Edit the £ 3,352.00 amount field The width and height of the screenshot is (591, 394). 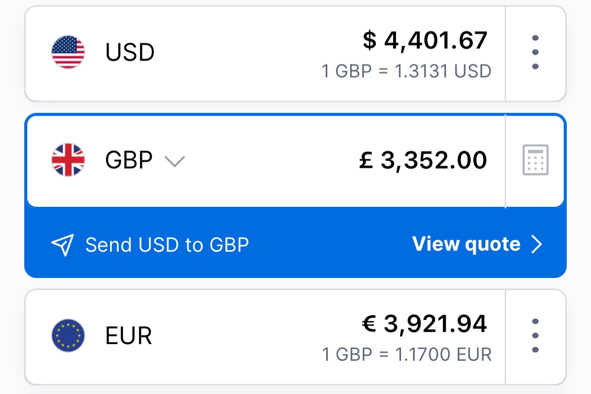point(423,160)
